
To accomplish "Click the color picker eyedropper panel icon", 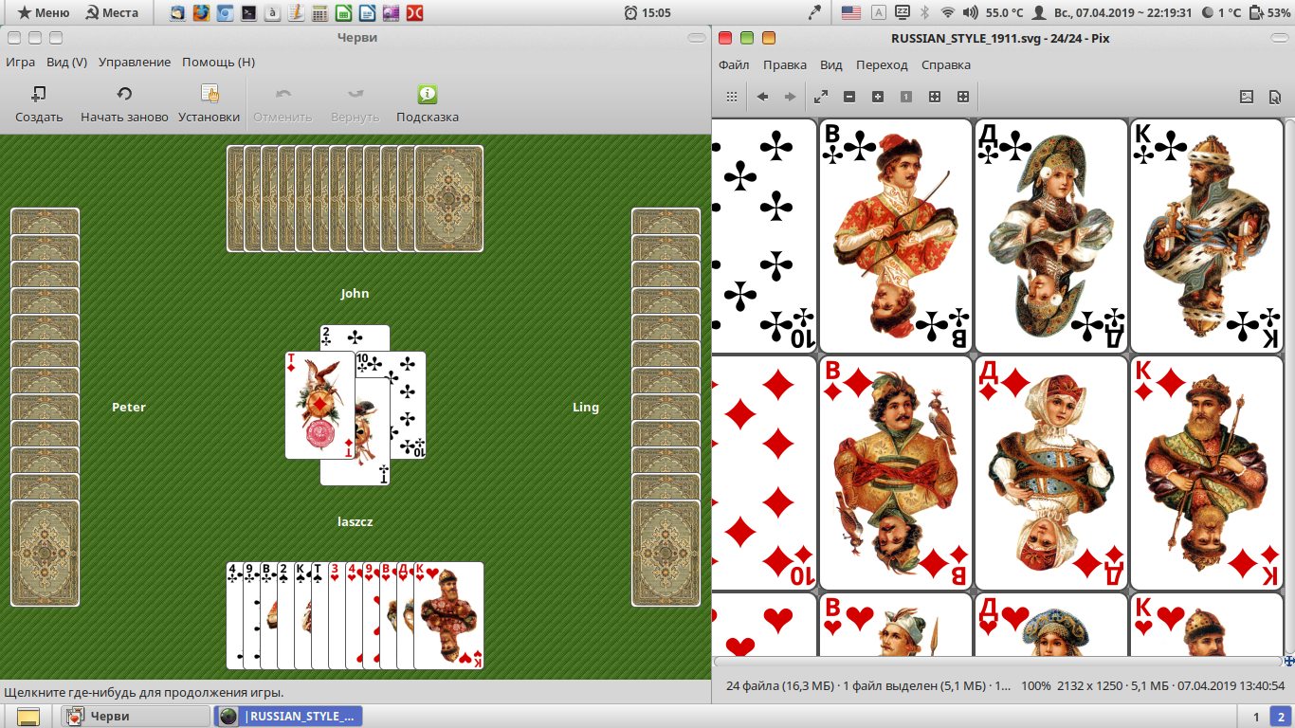I will tap(813, 12).
